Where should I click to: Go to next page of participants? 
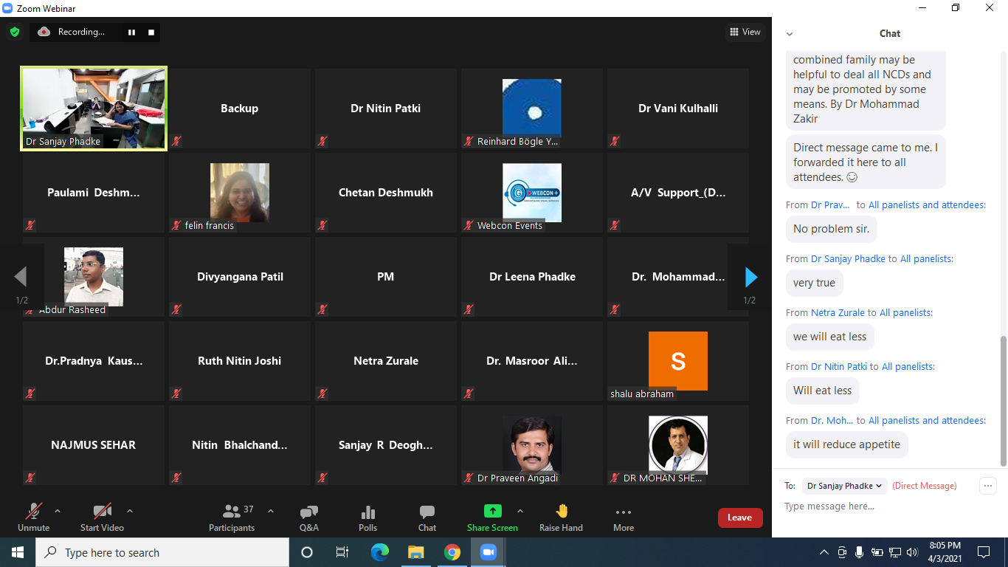[x=750, y=277]
